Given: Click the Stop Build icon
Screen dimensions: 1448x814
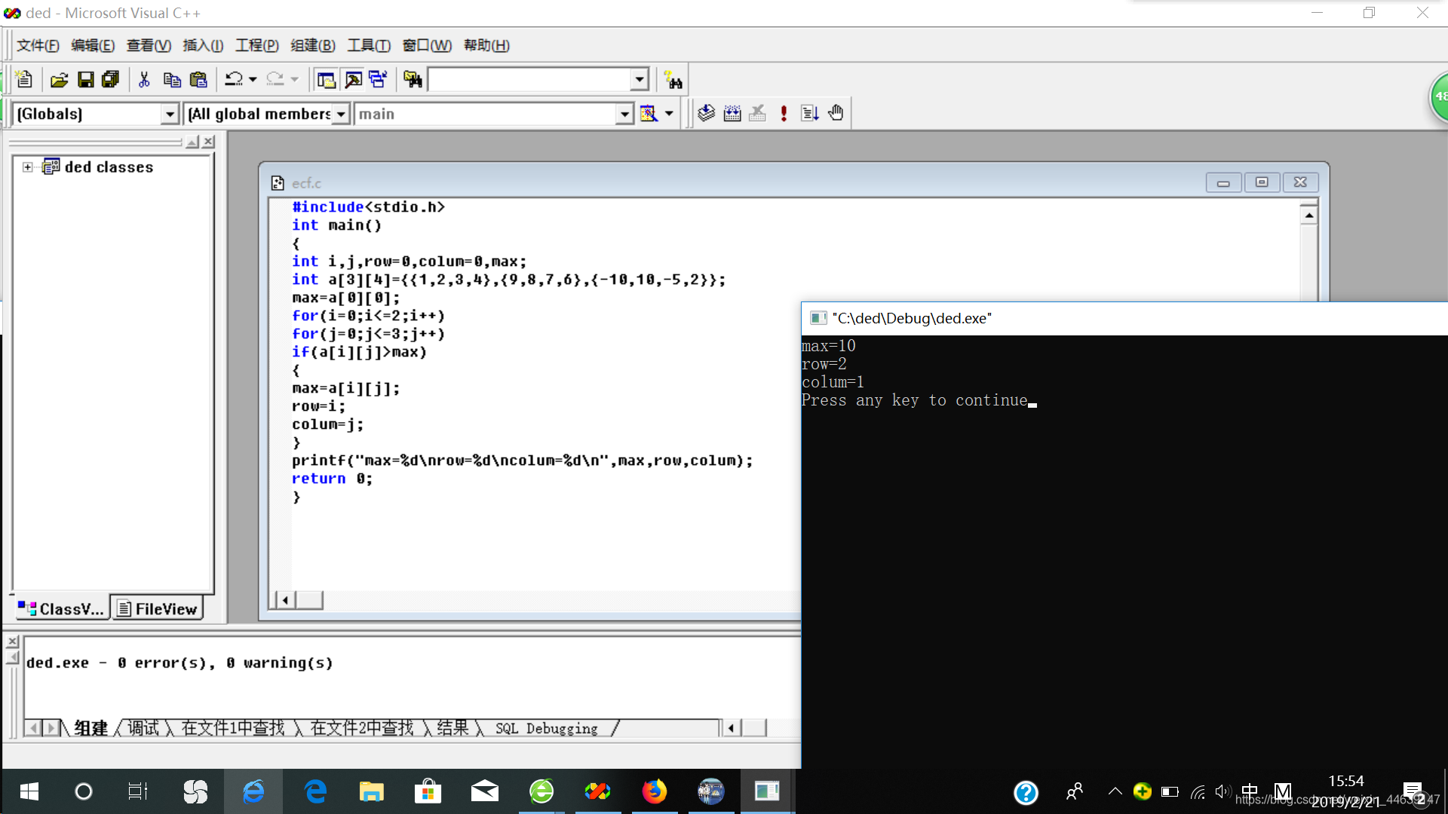Looking at the screenshot, I should (x=758, y=113).
